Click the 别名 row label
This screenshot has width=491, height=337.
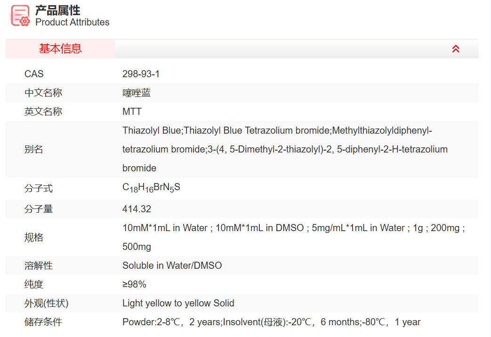(x=34, y=149)
